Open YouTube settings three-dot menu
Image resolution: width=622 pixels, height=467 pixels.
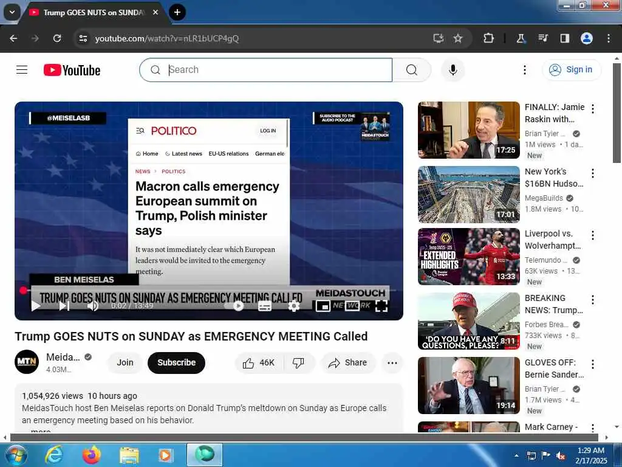(x=524, y=70)
